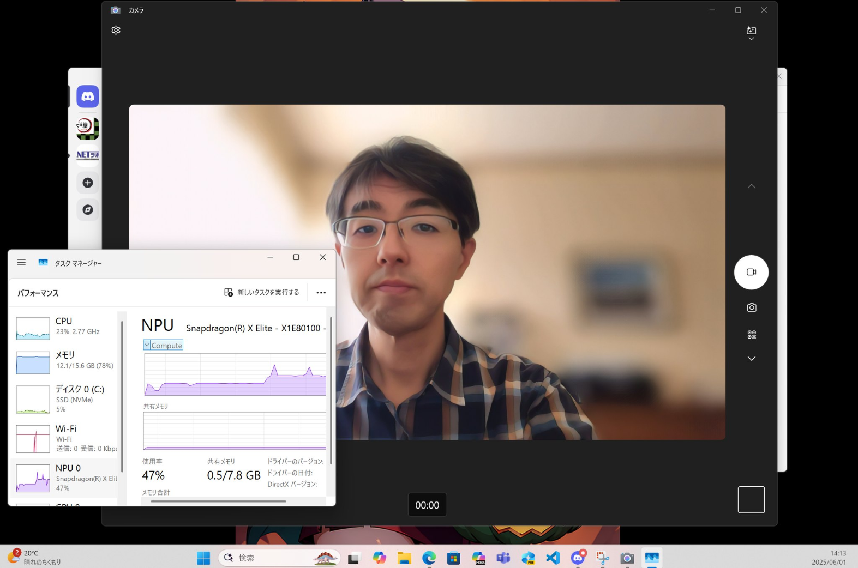Open the Compute graph dropdown
The image size is (858, 568).
click(x=163, y=346)
